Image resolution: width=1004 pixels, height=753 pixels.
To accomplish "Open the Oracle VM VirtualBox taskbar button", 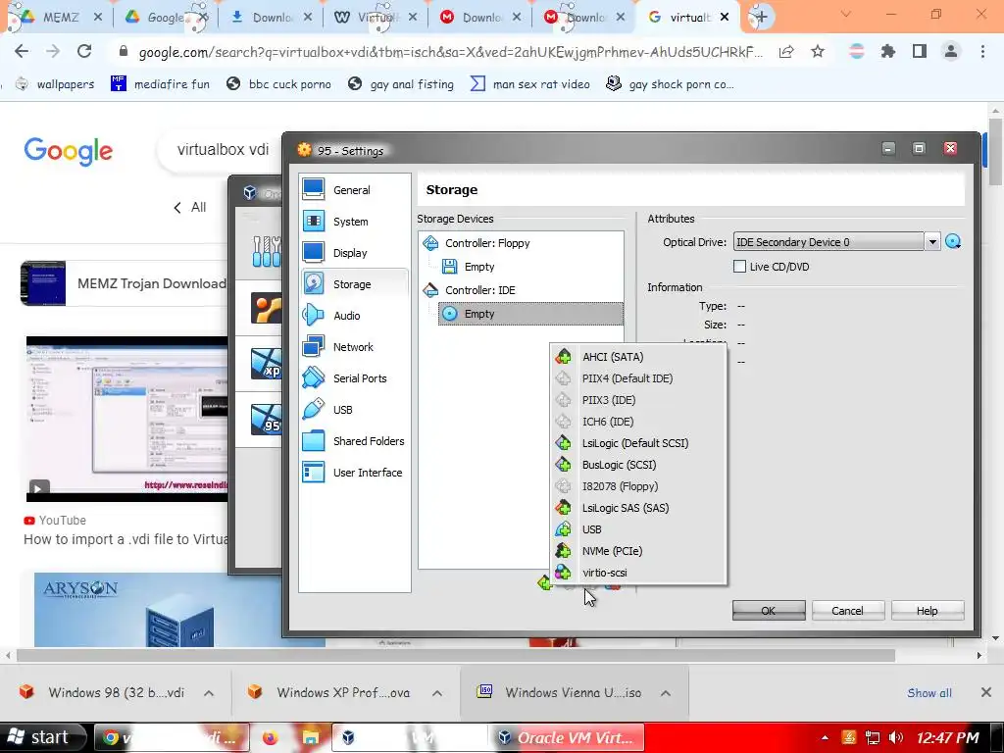I will tap(570, 737).
